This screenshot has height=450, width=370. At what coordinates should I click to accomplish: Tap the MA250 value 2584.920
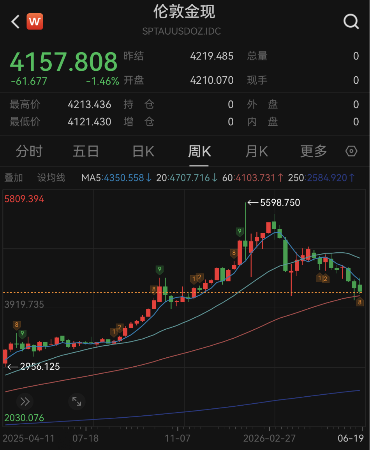pyautogui.click(x=327, y=178)
